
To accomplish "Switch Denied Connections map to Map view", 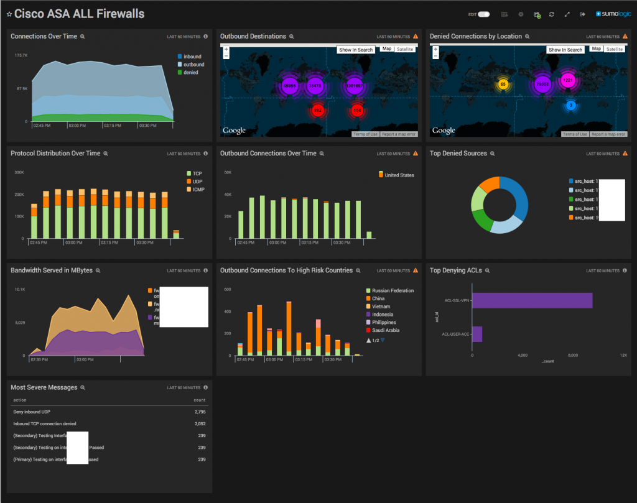I will [x=597, y=48].
